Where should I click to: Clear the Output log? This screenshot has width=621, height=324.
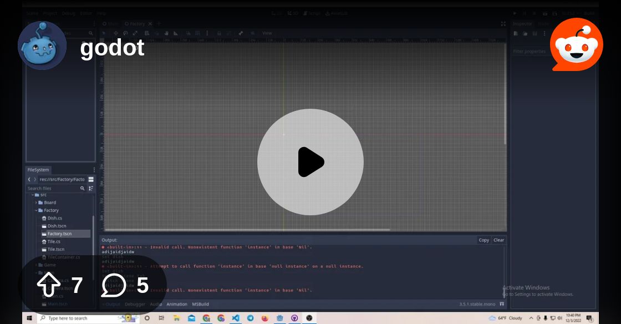498,240
